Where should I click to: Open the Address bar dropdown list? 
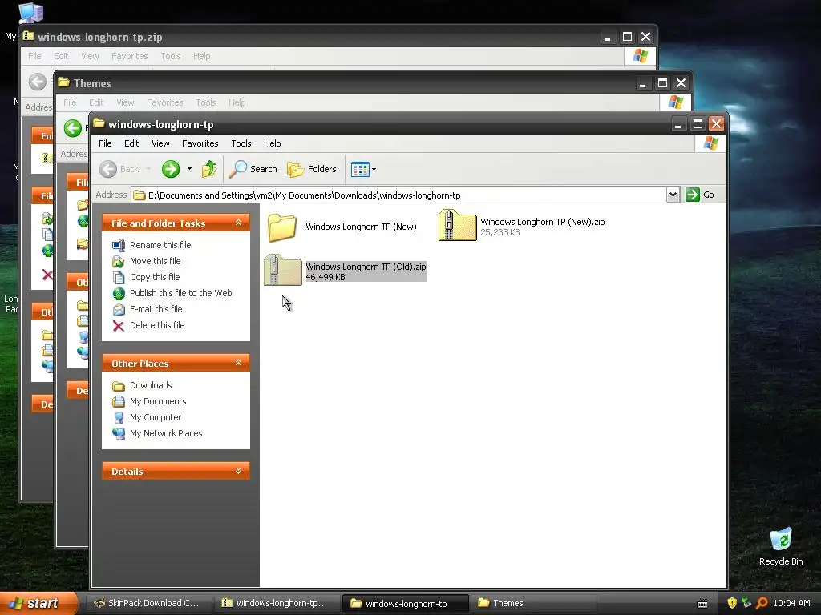click(673, 195)
